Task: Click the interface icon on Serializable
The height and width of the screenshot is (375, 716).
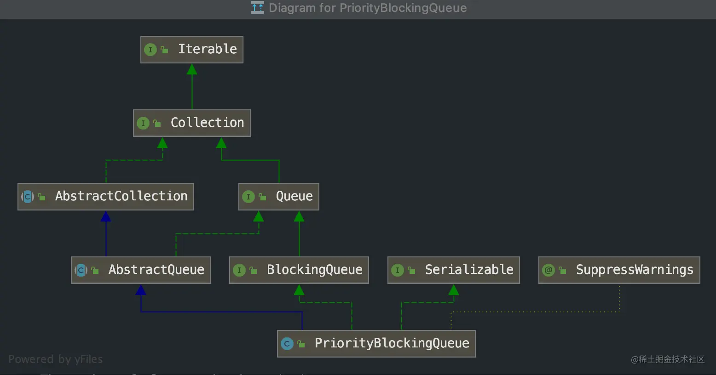Action: [x=398, y=270]
